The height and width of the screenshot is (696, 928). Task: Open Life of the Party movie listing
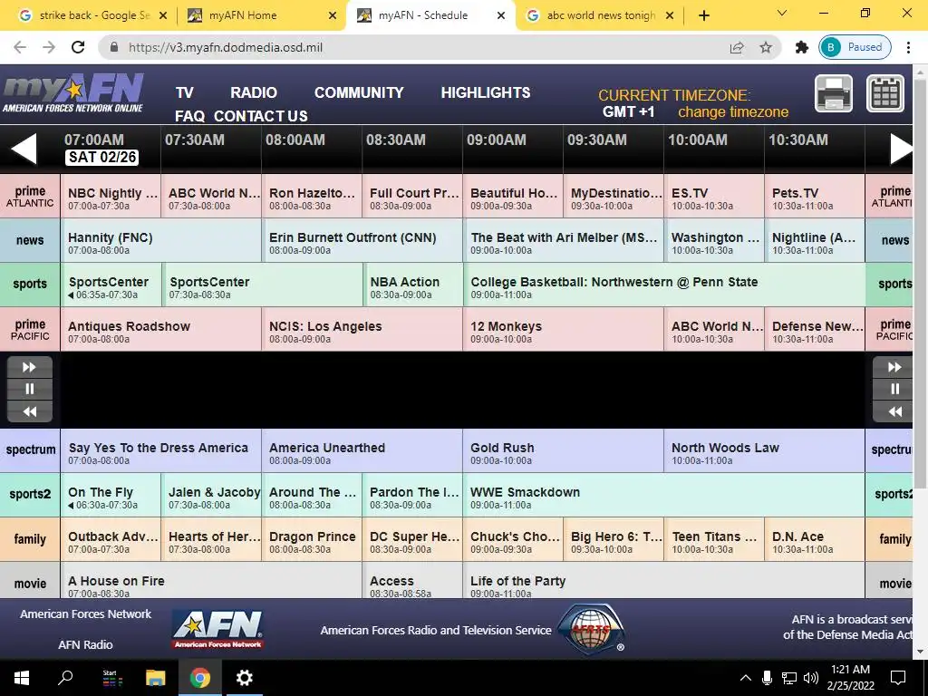coord(664,581)
